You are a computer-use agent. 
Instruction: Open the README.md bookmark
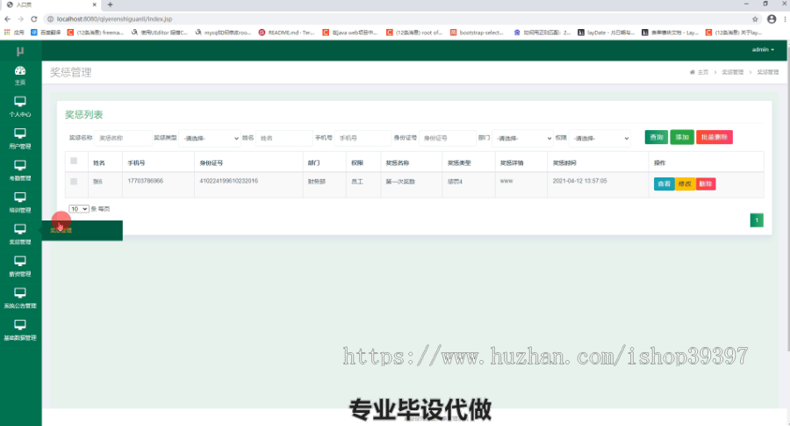(287, 32)
